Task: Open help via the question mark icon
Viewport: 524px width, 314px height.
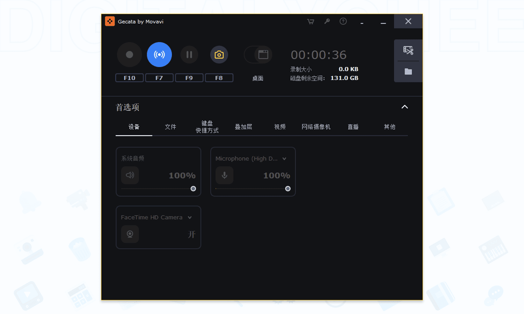Action: click(x=343, y=22)
